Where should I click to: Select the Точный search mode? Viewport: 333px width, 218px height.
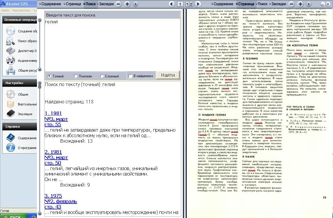coord(49,76)
